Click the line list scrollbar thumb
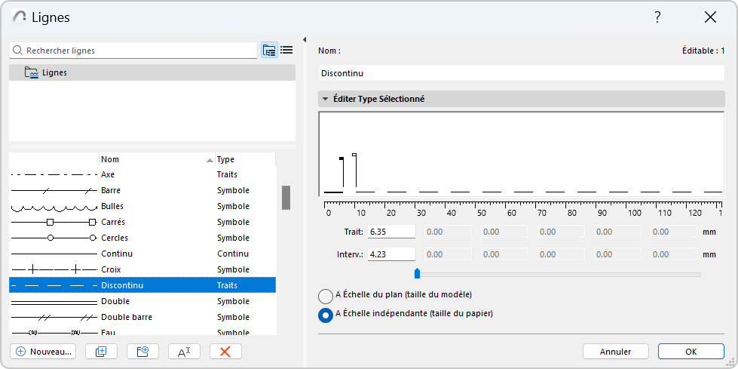Screen dimensions: 738x369 pyautogui.click(x=286, y=198)
